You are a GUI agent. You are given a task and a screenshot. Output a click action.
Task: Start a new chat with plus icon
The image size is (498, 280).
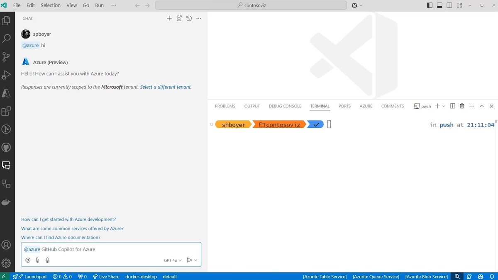(x=169, y=18)
